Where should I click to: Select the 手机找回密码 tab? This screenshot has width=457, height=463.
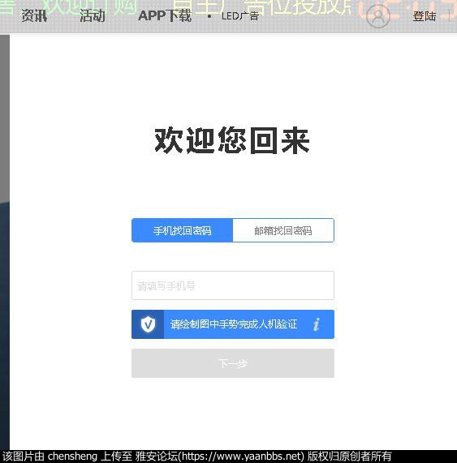coord(183,230)
